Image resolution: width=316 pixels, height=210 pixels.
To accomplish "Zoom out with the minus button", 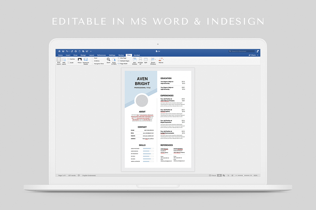I will point(236,175).
